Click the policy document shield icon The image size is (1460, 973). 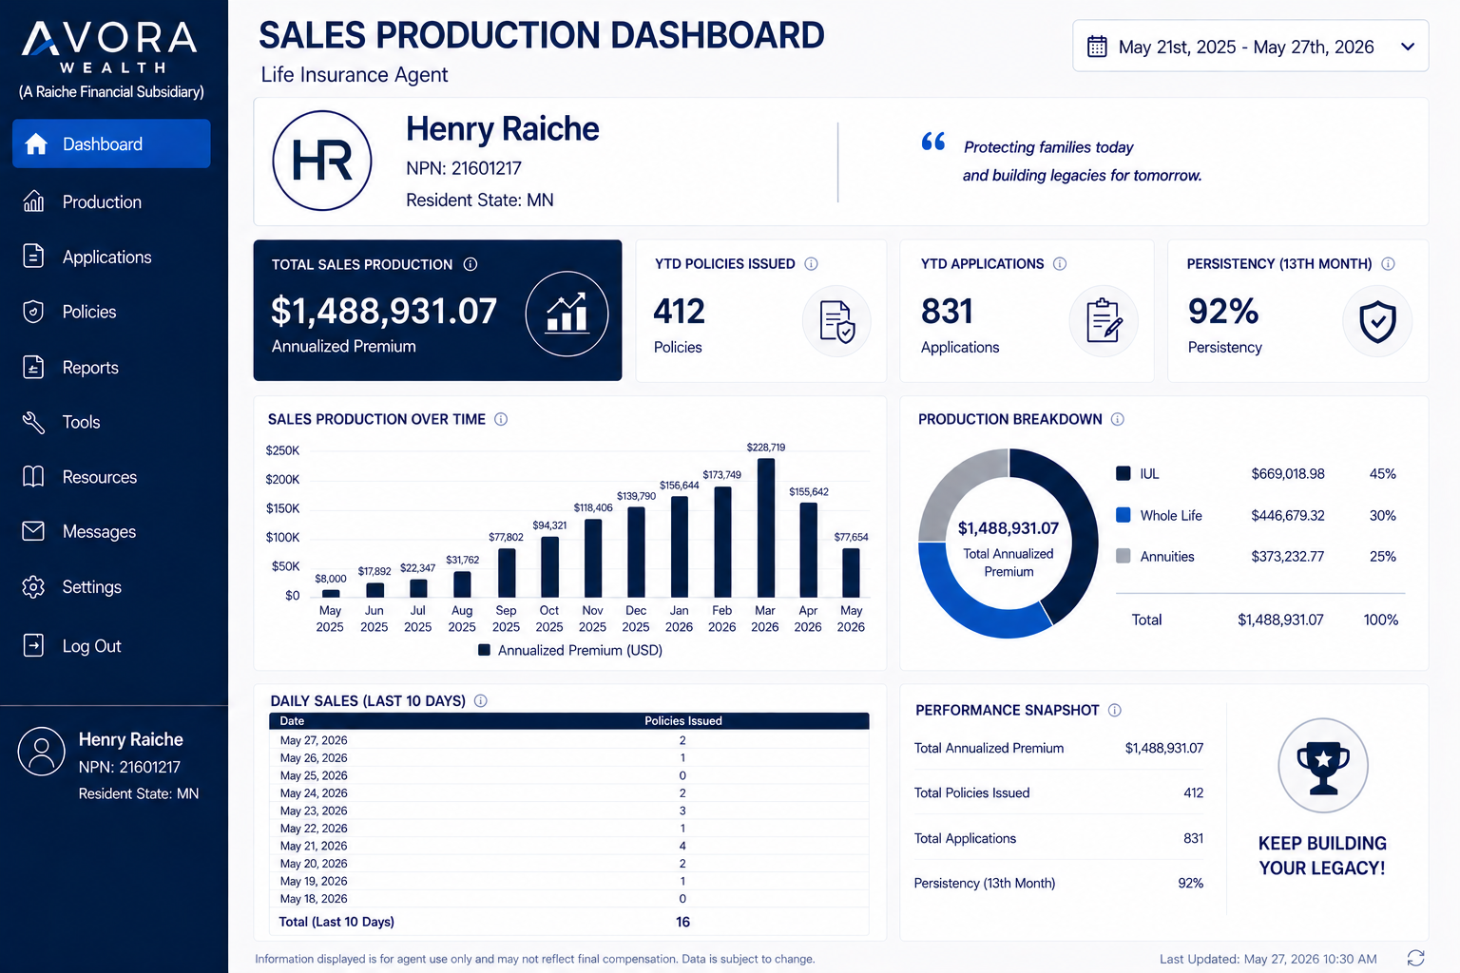pos(836,321)
